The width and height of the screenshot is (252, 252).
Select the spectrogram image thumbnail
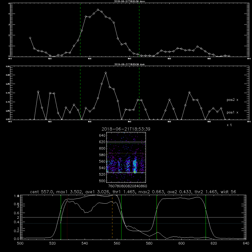[126, 157]
